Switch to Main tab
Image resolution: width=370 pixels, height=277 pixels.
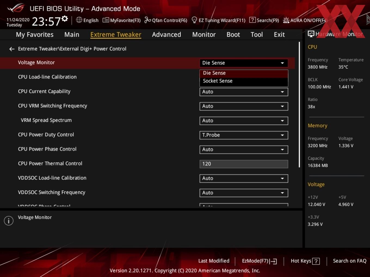click(x=72, y=34)
